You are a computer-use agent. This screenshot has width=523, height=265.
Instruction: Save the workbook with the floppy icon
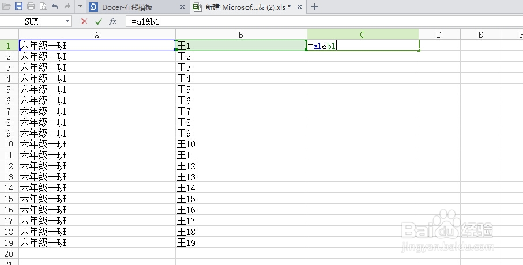coord(18,6)
